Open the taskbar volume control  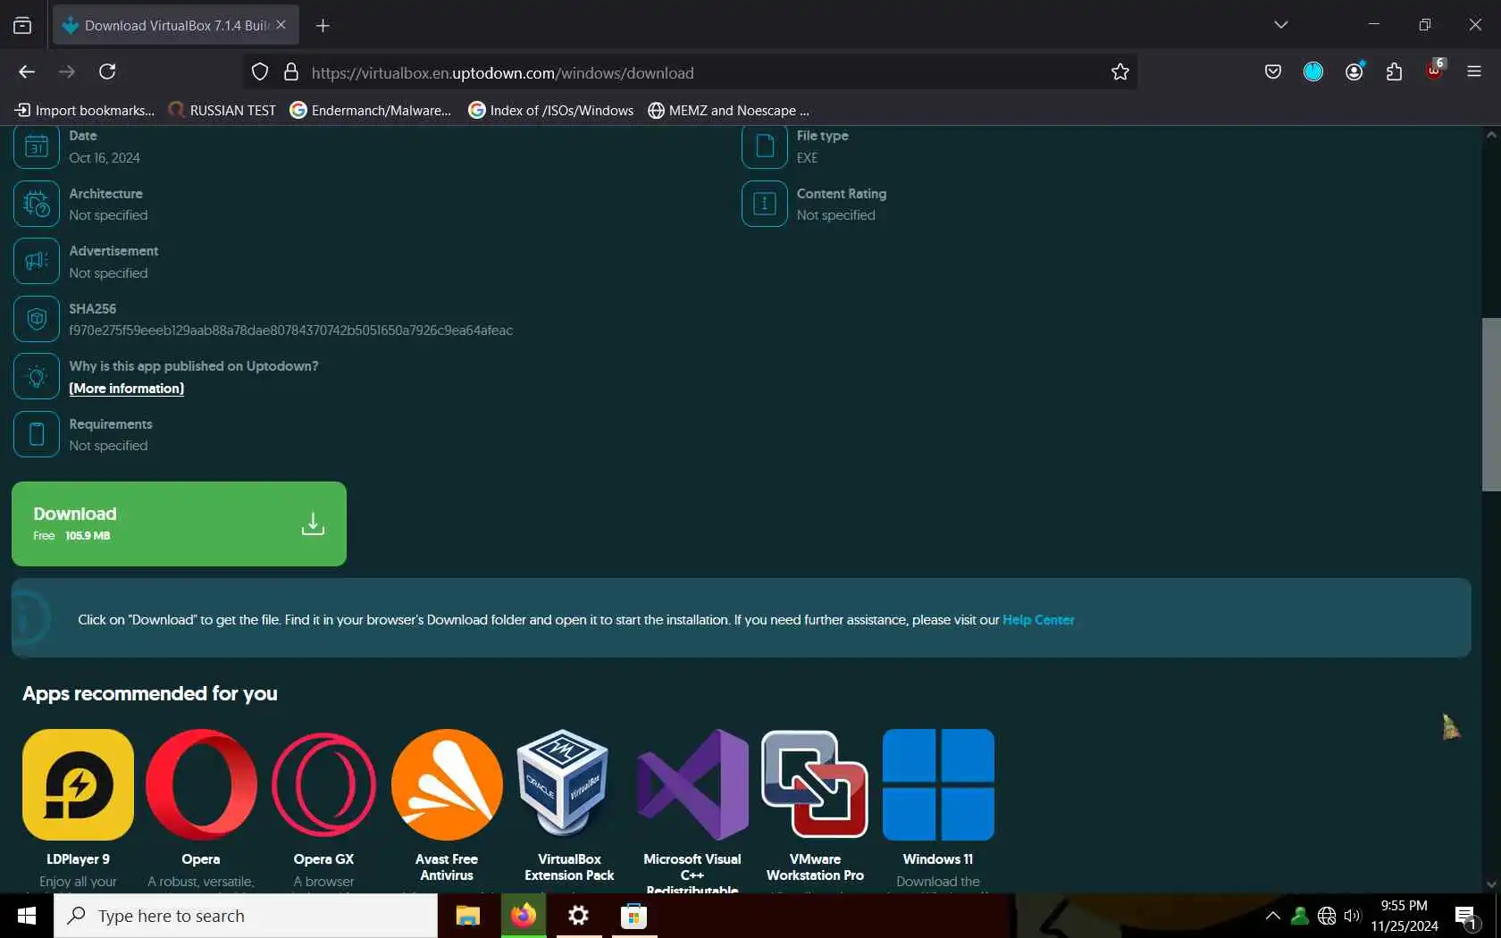[x=1353, y=916]
